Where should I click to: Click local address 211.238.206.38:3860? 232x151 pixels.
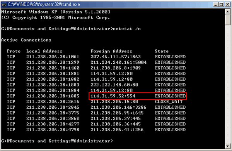[x=53, y=118]
